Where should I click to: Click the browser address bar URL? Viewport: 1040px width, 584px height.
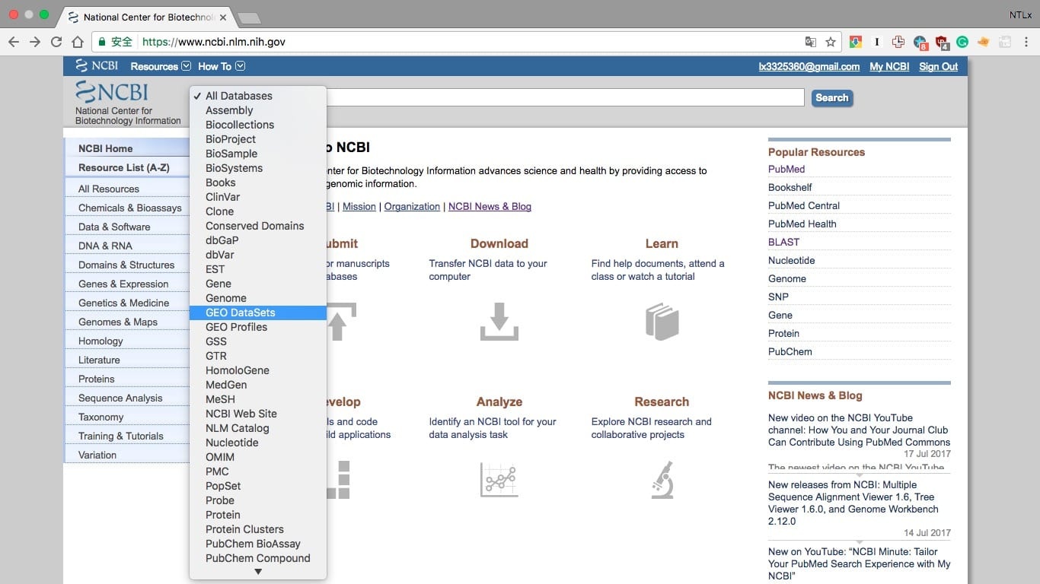point(214,42)
